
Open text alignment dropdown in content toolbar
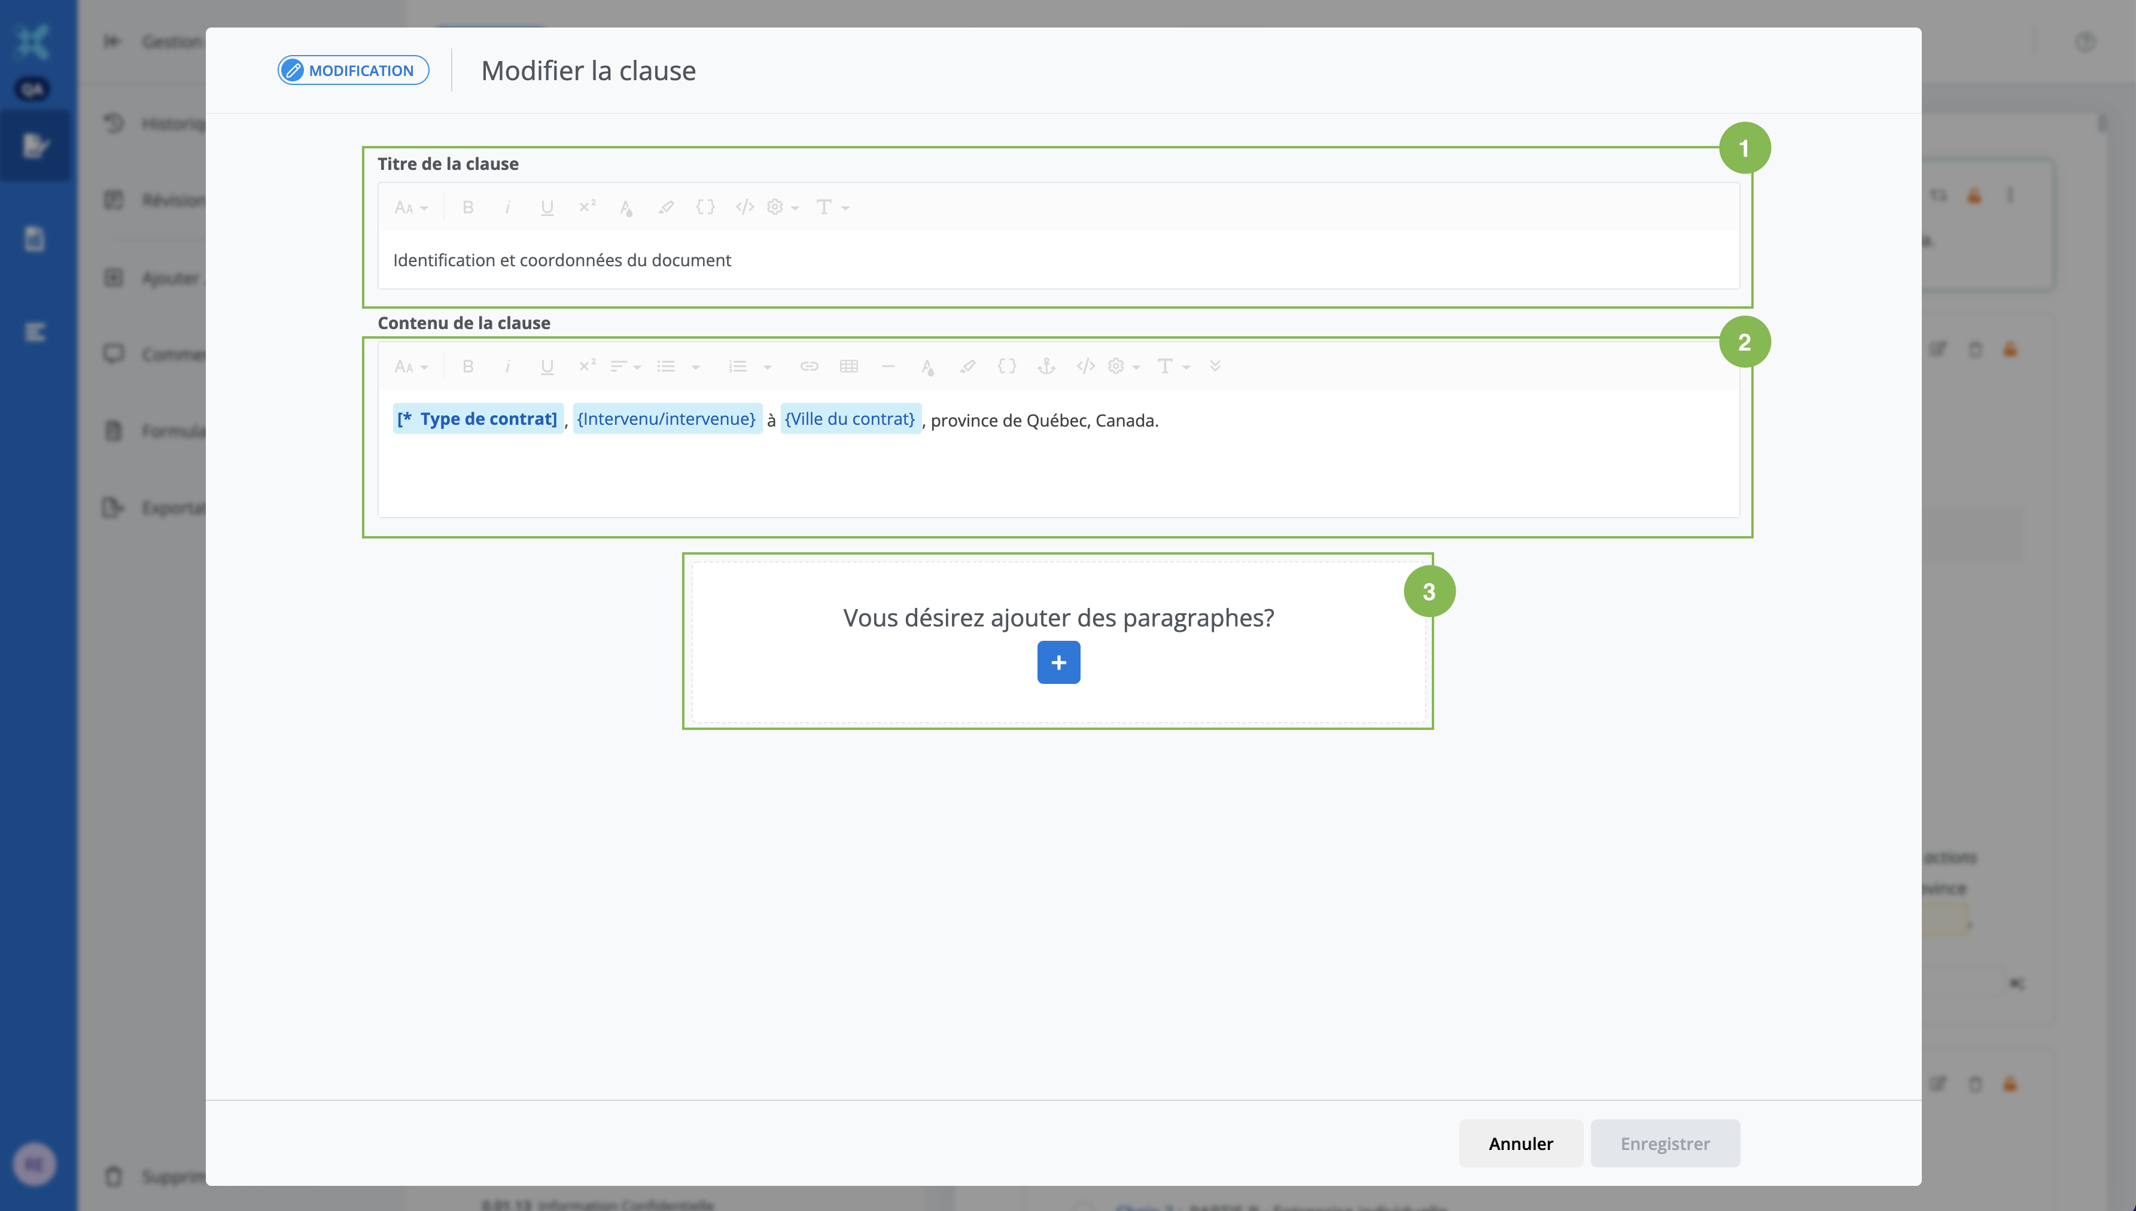(625, 367)
